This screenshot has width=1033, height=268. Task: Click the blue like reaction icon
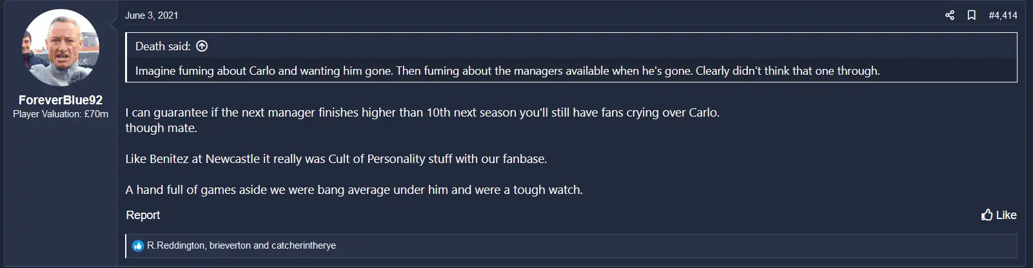[x=137, y=245]
